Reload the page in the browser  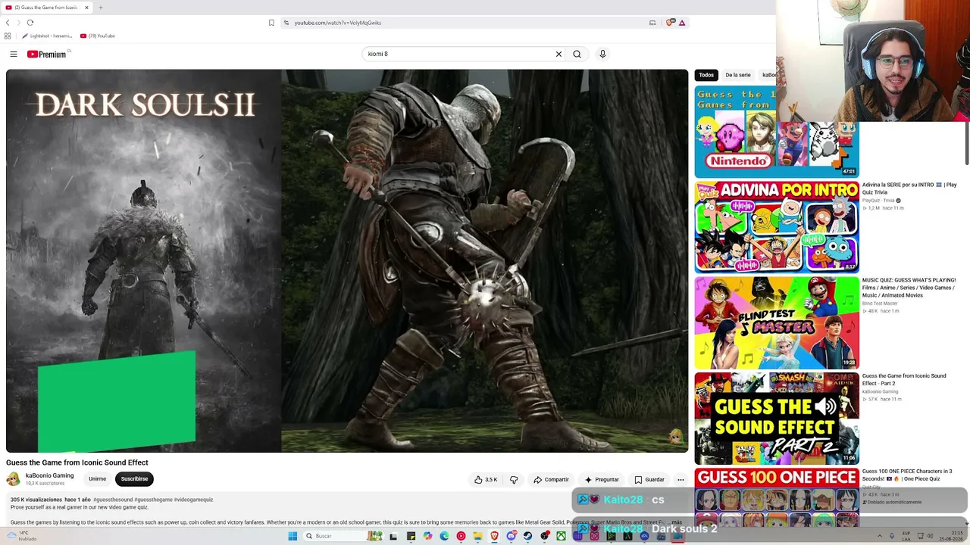tap(30, 23)
